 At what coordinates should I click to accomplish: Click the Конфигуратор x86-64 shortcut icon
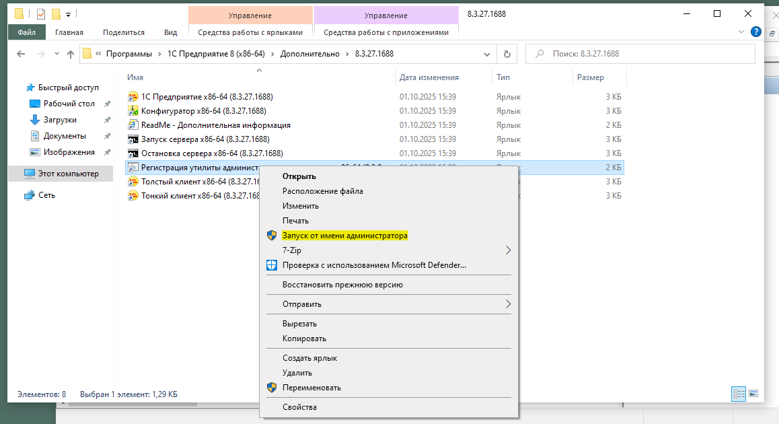point(133,111)
